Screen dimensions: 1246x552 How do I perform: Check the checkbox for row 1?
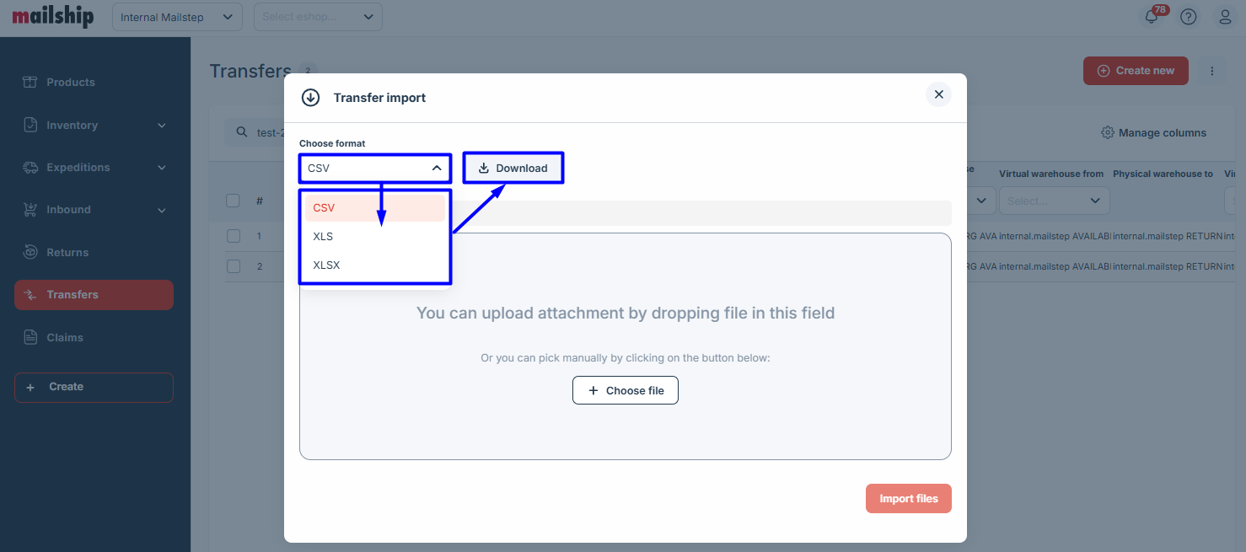(234, 236)
